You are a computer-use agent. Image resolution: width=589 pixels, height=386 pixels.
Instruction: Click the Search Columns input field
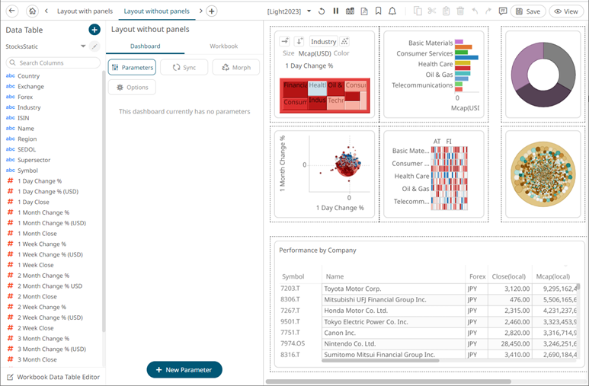(x=53, y=62)
